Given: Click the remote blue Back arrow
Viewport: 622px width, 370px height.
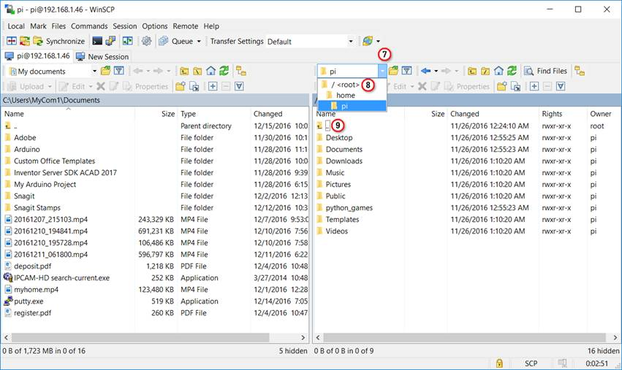Looking at the screenshot, I should [x=425, y=71].
